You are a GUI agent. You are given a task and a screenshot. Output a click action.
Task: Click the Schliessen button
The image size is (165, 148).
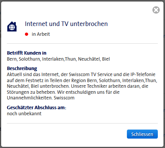pyautogui.click(x=142, y=134)
